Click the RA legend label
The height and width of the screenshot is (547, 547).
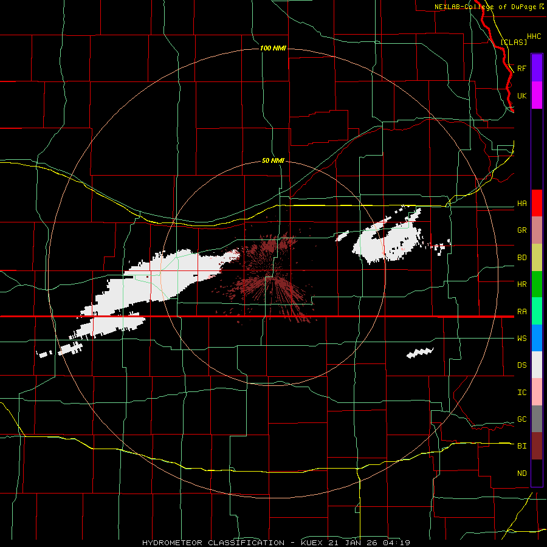pos(522,312)
